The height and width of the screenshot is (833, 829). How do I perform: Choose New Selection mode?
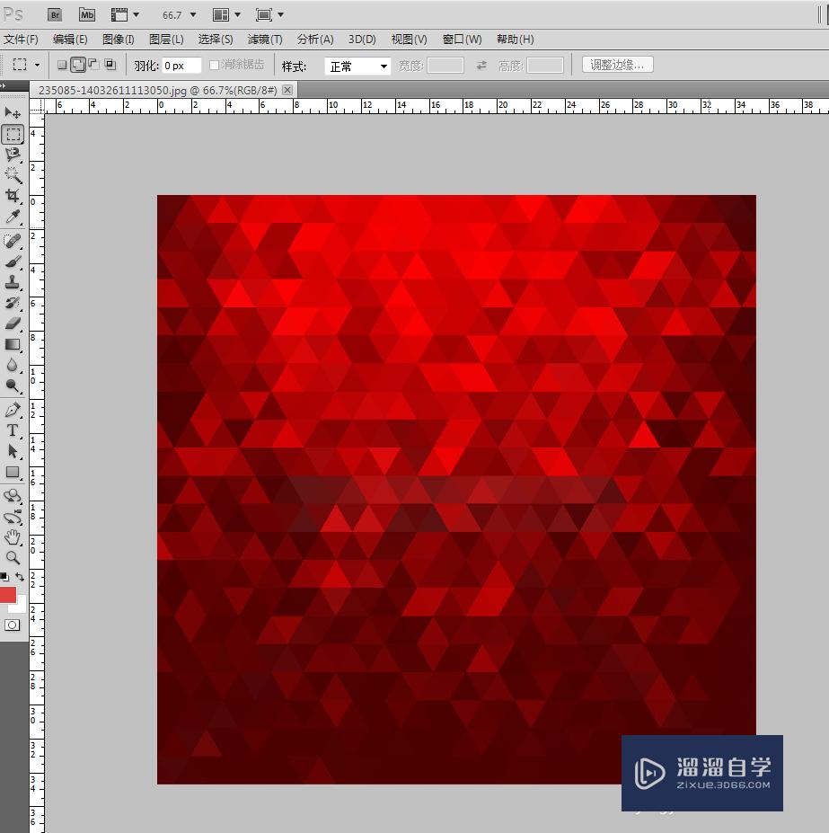click(x=62, y=65)
